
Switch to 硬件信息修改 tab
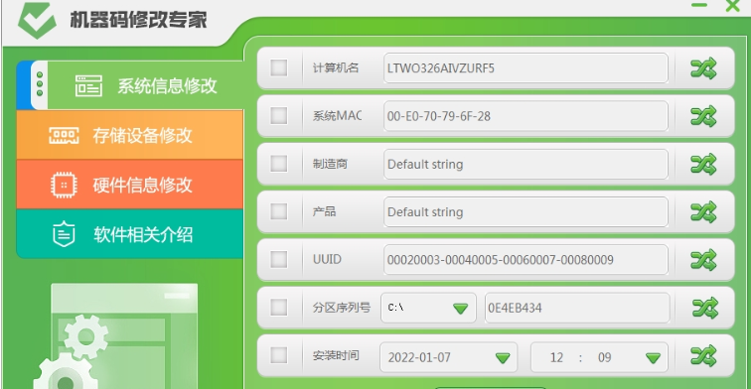pos(130,185)
